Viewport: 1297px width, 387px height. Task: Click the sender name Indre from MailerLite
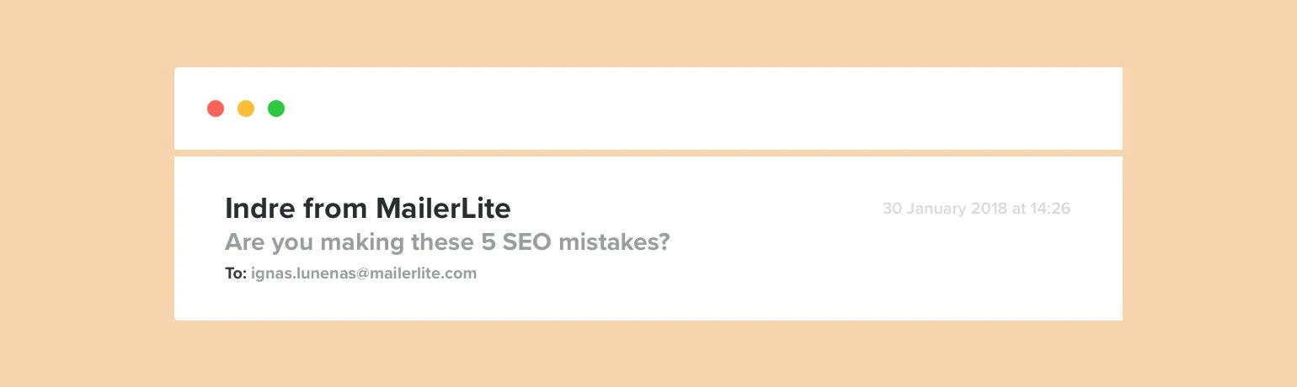click(367, 208)
